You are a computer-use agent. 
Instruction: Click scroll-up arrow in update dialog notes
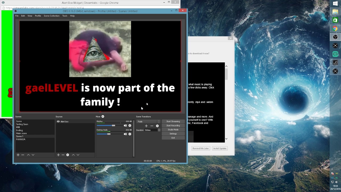pos(226,66)
